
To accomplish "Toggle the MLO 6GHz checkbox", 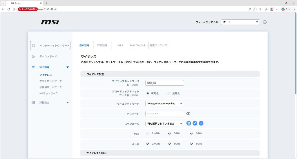I will point(191,134).
